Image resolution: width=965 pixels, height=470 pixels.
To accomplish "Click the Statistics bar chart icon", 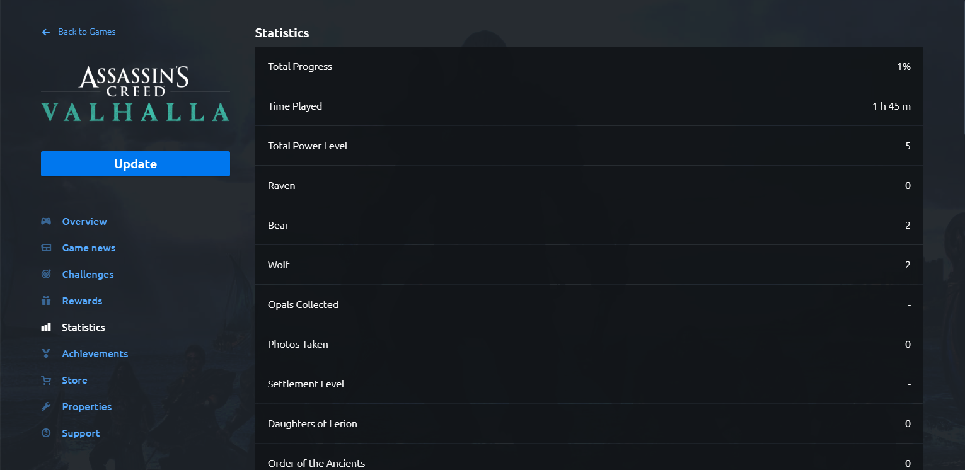I will click(46, 327).
